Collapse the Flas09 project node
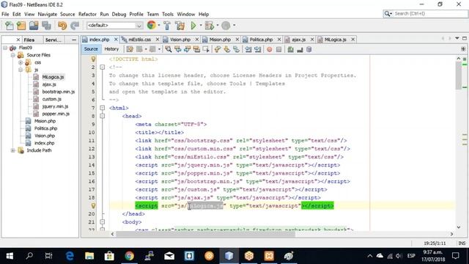The width and height of the screenshot is (469, 264). pyautogui.click(x=5, y=48)
